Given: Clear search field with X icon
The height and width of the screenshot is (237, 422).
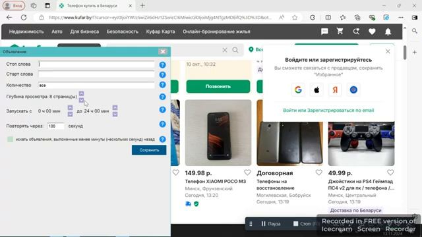Looking at the screenshot, I should click(x=225, y=50).
